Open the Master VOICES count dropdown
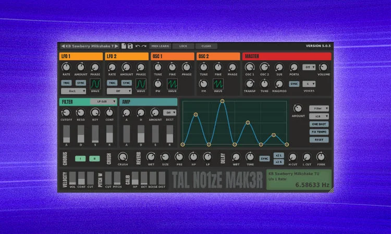Viewport: 391px width, 234px height. click(x=310, y=84)
